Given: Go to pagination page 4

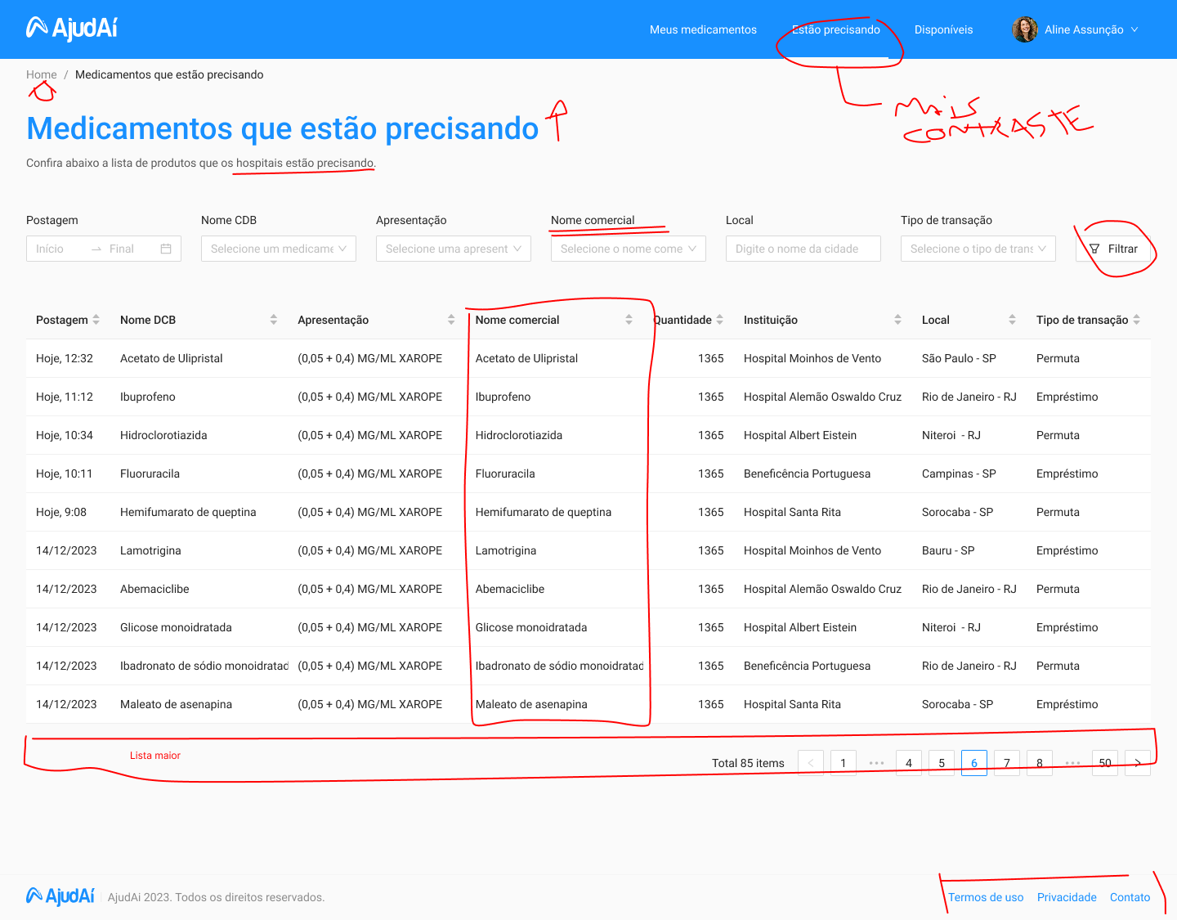Looking at the screenshot, I should click(x=909, y=763).
